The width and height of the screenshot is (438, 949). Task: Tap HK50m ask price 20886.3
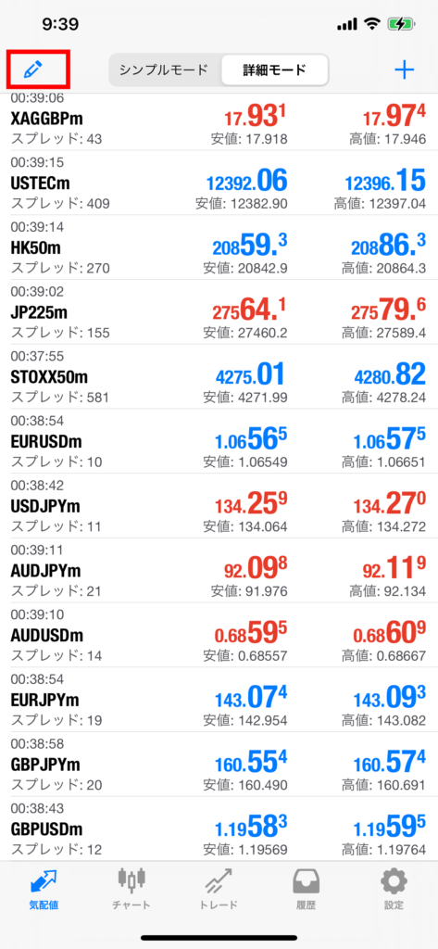[388, 246]
